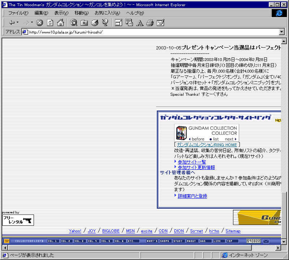Select VOL. 4 in the collection list bar
289x260 pixels.
(x=93, y=241)
